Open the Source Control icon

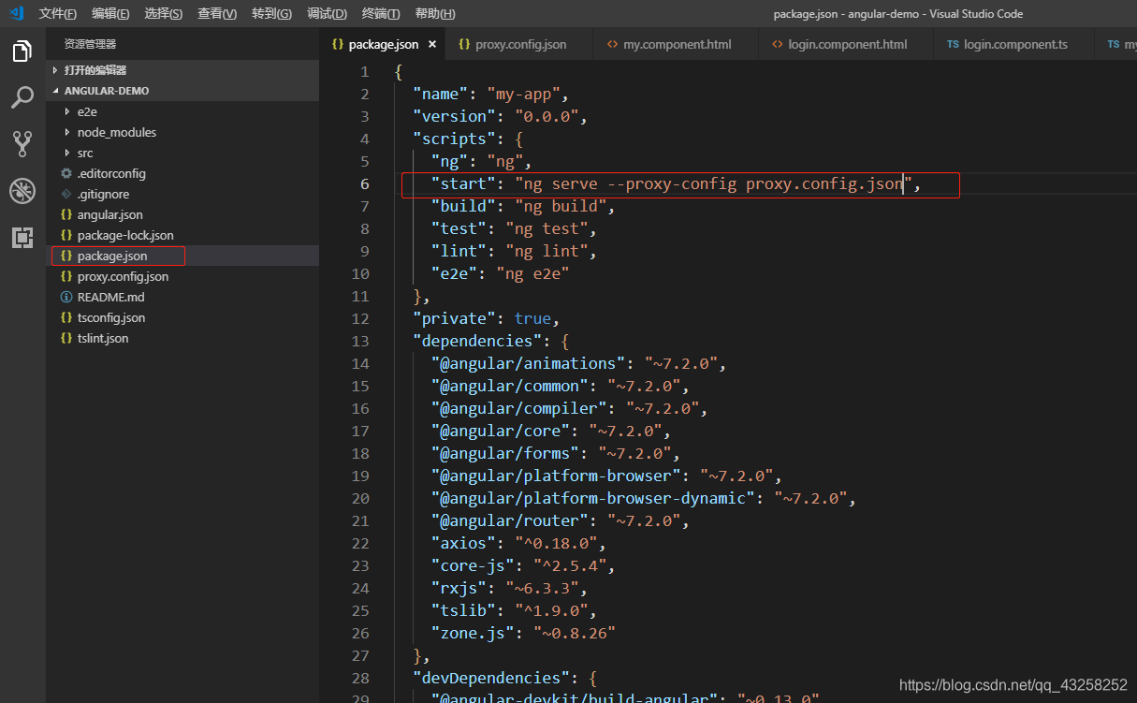tap(22, 143)
